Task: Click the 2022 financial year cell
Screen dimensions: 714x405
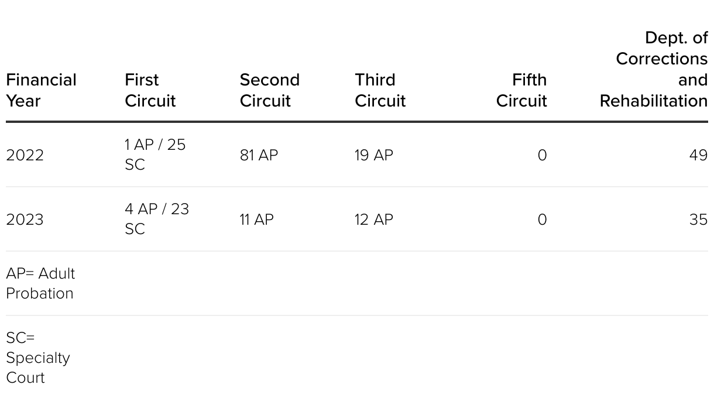Action: pos(25,155)
